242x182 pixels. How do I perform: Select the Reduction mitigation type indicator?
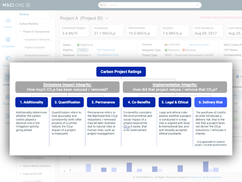coord(166,50)
